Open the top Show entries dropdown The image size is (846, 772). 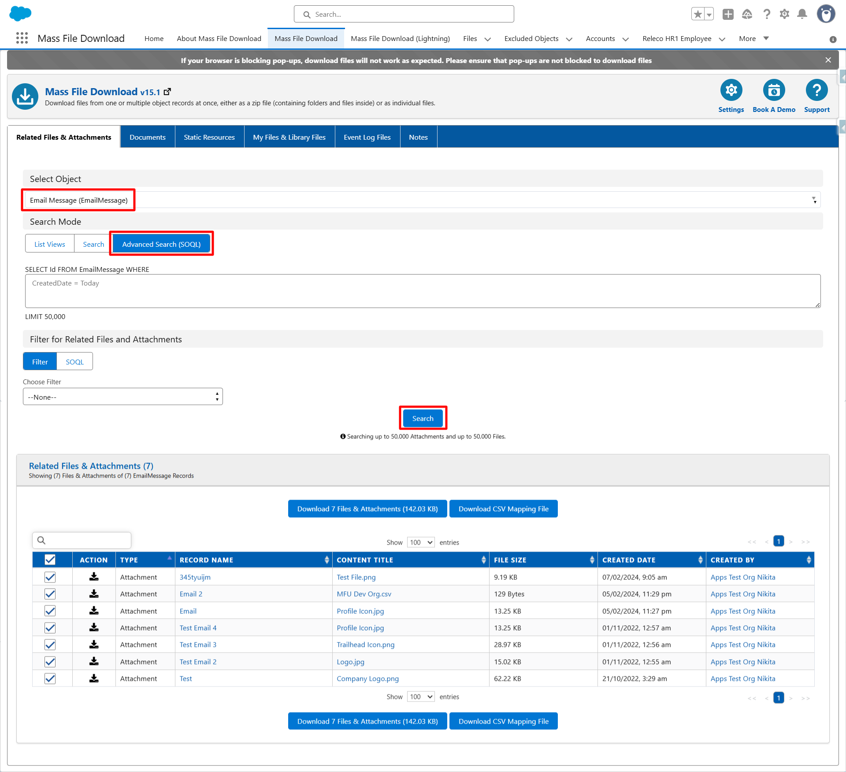pos(421,542)
